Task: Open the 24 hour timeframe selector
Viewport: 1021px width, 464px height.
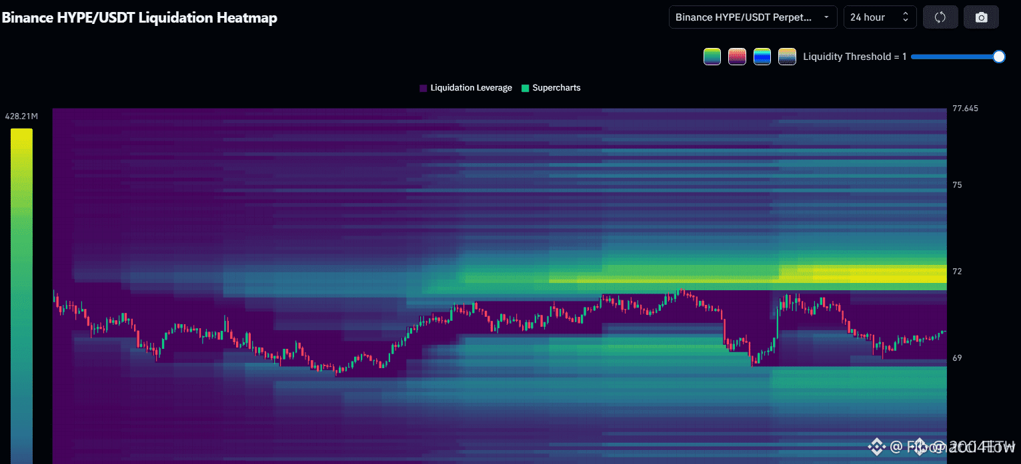Action: pyautogui.click(x=880, y=17)
